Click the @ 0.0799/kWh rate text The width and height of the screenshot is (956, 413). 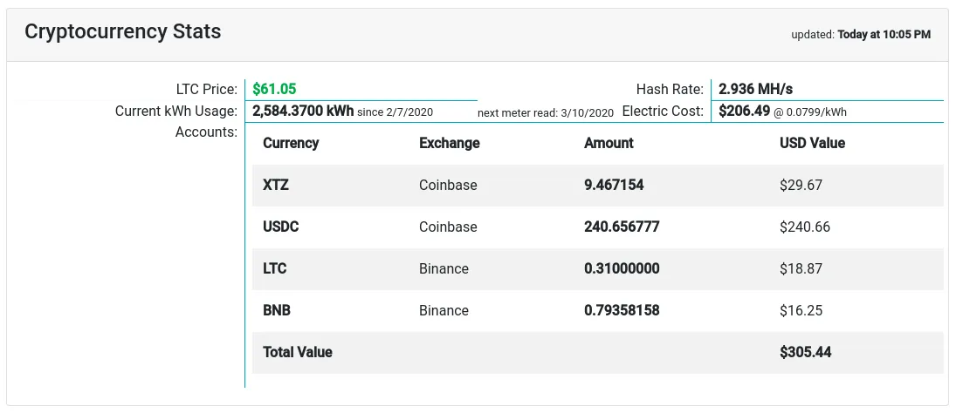point(810,112)
